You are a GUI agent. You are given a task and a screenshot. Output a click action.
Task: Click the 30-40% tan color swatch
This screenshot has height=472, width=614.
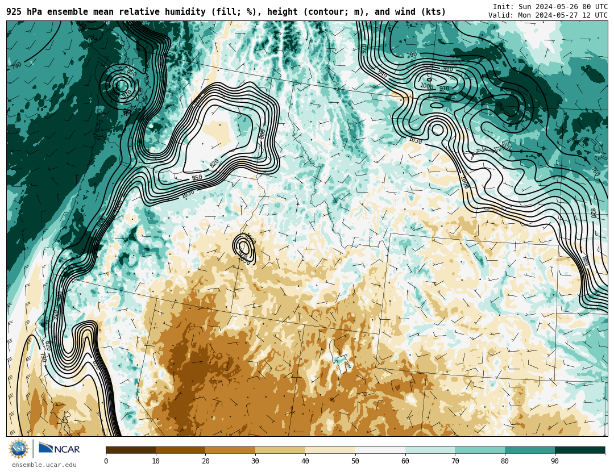280,450
